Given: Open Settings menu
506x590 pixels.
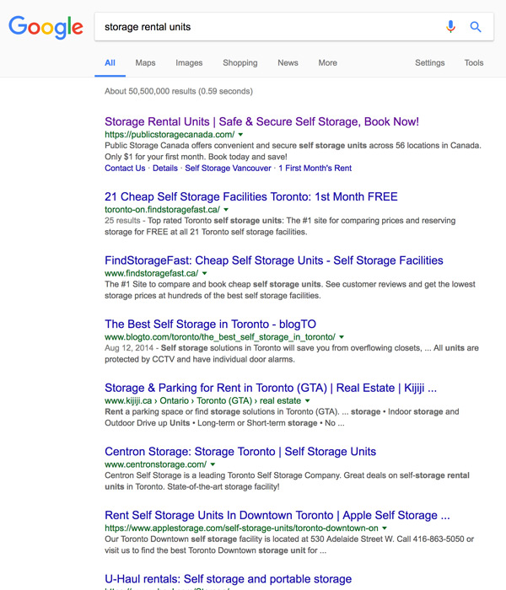Looking at the screenshot, I should (x=429, y=63).
